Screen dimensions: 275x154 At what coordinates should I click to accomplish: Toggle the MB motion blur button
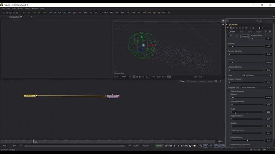pyautogui.click(x=205, y=146)
